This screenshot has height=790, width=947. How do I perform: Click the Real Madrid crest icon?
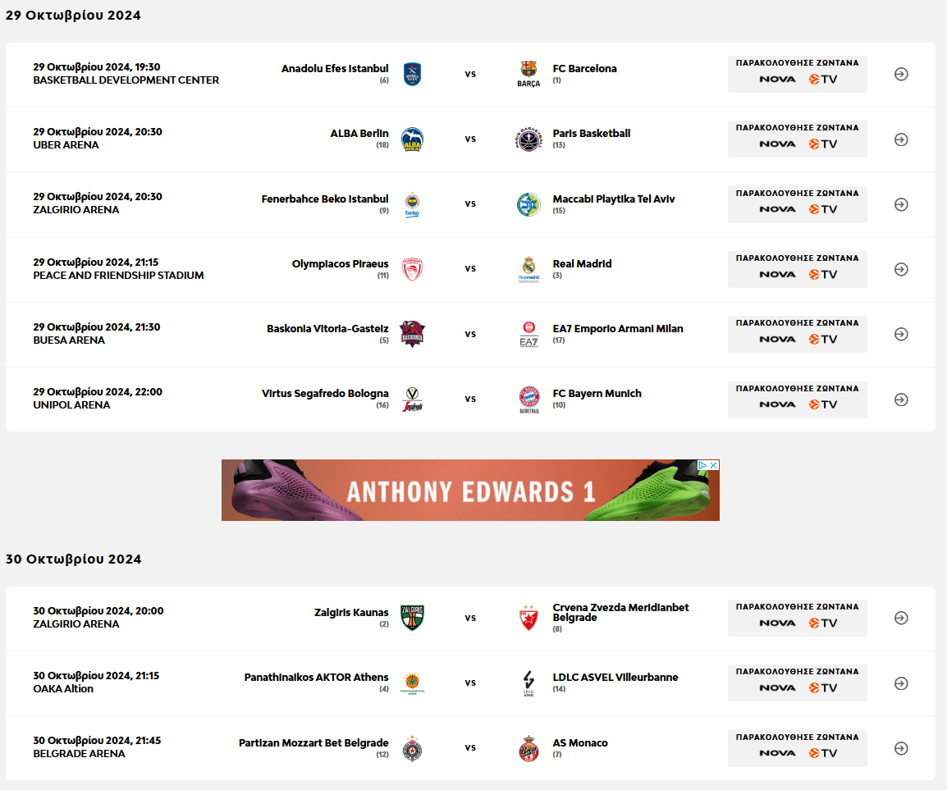pos(528,269)
